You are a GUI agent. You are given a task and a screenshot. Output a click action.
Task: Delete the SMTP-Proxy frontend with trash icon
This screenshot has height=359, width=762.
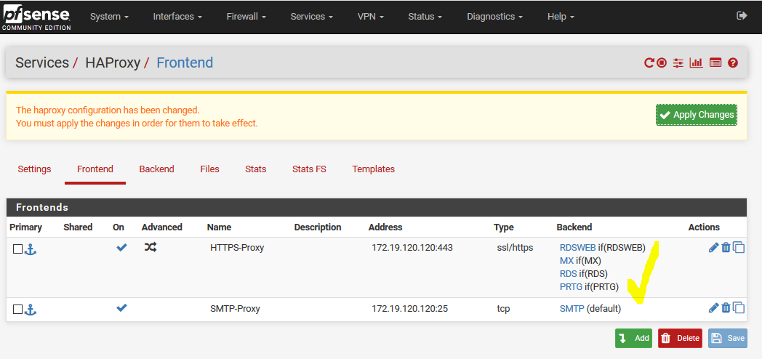pos(726,307)
